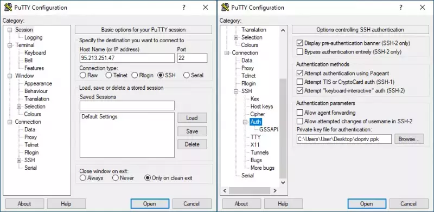Viewport: 434px width, 212px height.
Task: Enable Attempt TIS or CryptoCard auth
Action: [299, 82]
